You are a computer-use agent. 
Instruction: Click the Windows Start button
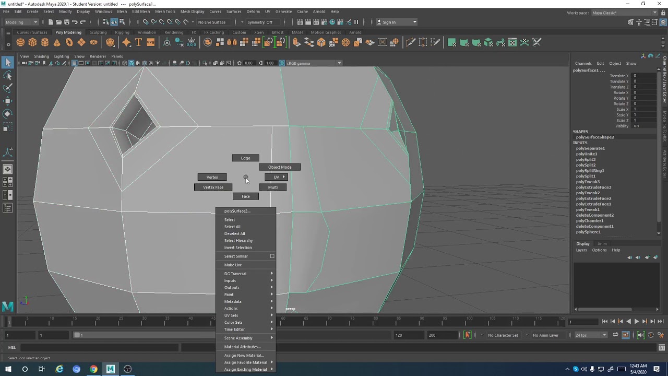click(x=8, y=369)
